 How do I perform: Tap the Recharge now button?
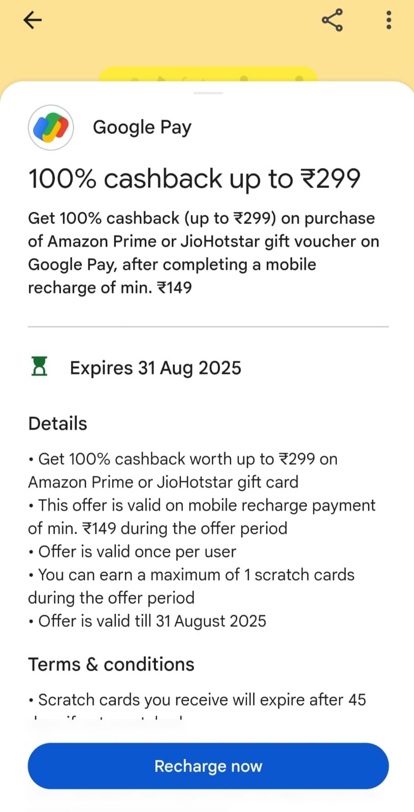click(208, 766)
